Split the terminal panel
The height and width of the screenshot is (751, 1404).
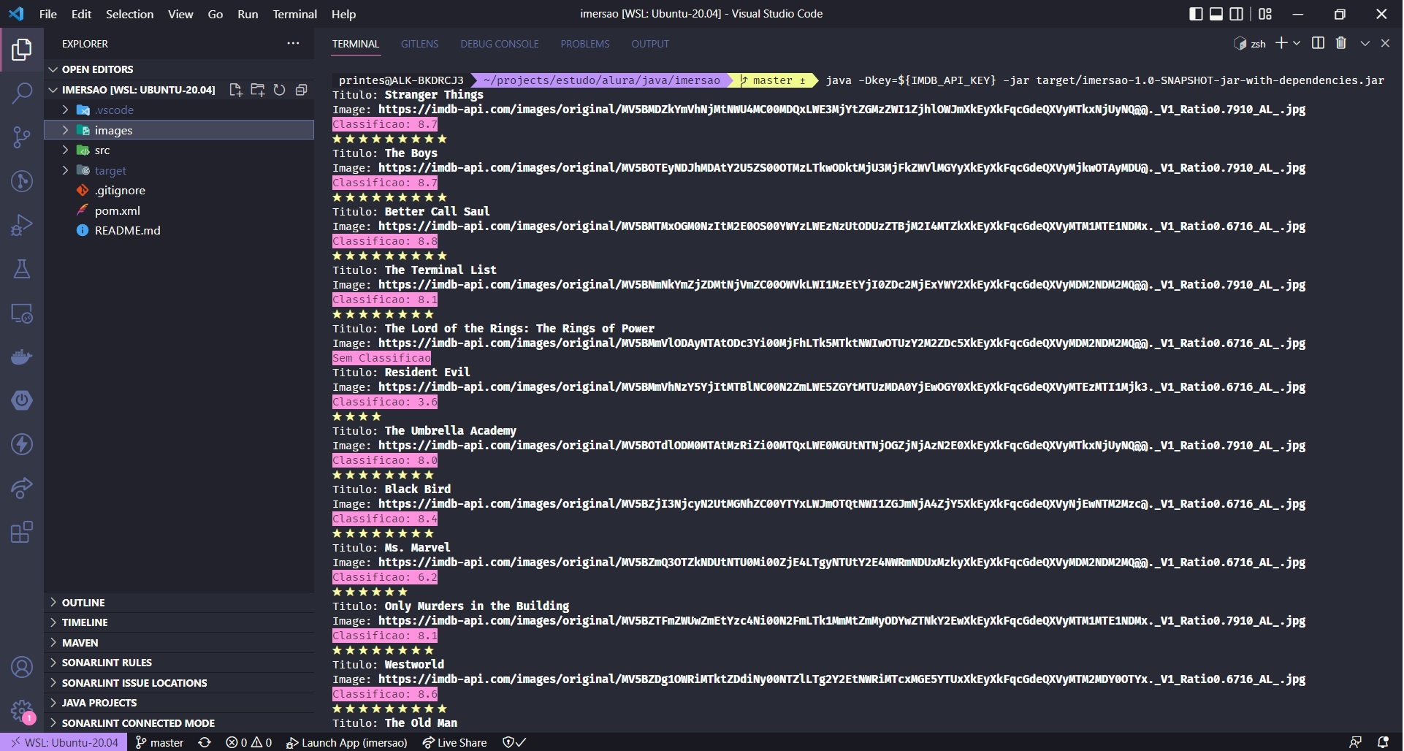[x=1318, y=43]
